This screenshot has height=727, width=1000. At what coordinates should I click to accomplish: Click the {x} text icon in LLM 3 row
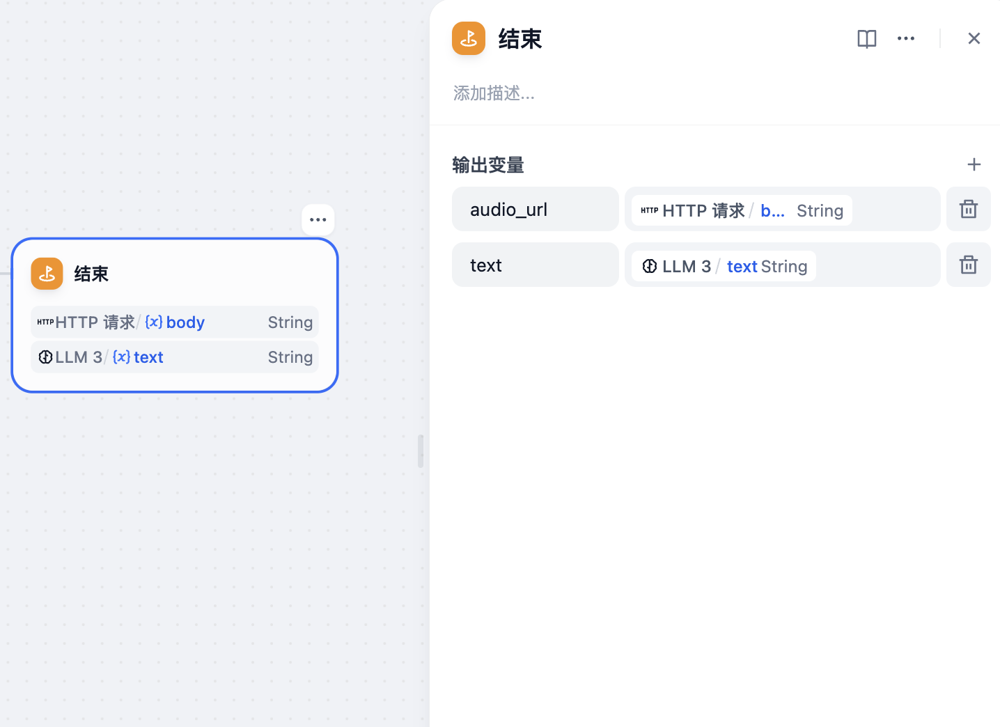tap(121, 357)
